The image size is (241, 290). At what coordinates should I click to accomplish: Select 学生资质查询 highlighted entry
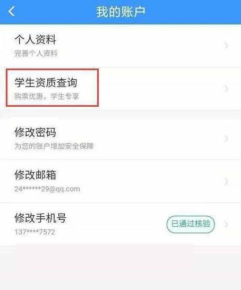pyautogui.click(x=120, y=89)
